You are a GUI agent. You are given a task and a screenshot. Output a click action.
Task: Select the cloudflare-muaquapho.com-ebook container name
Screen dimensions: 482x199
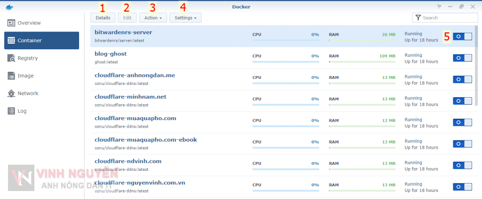146,140
